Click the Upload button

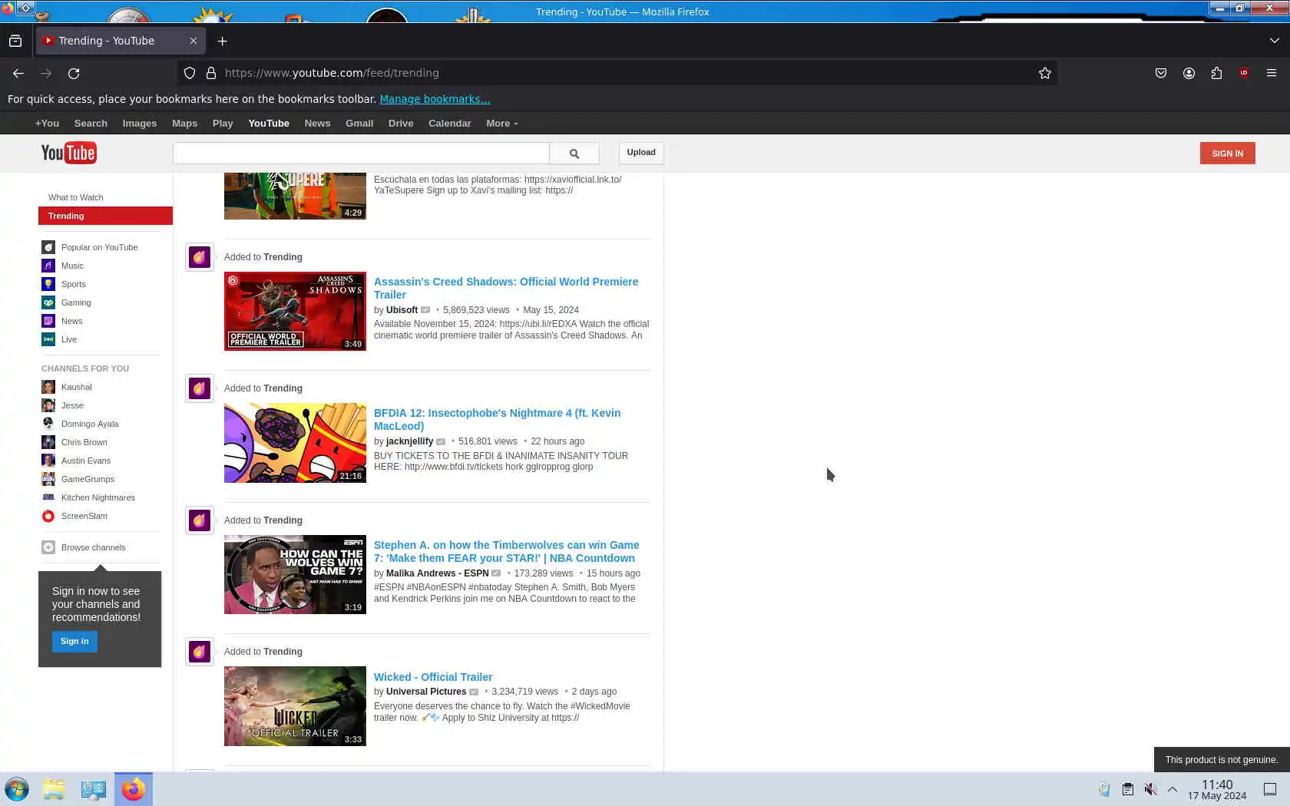tap(641, 153)
